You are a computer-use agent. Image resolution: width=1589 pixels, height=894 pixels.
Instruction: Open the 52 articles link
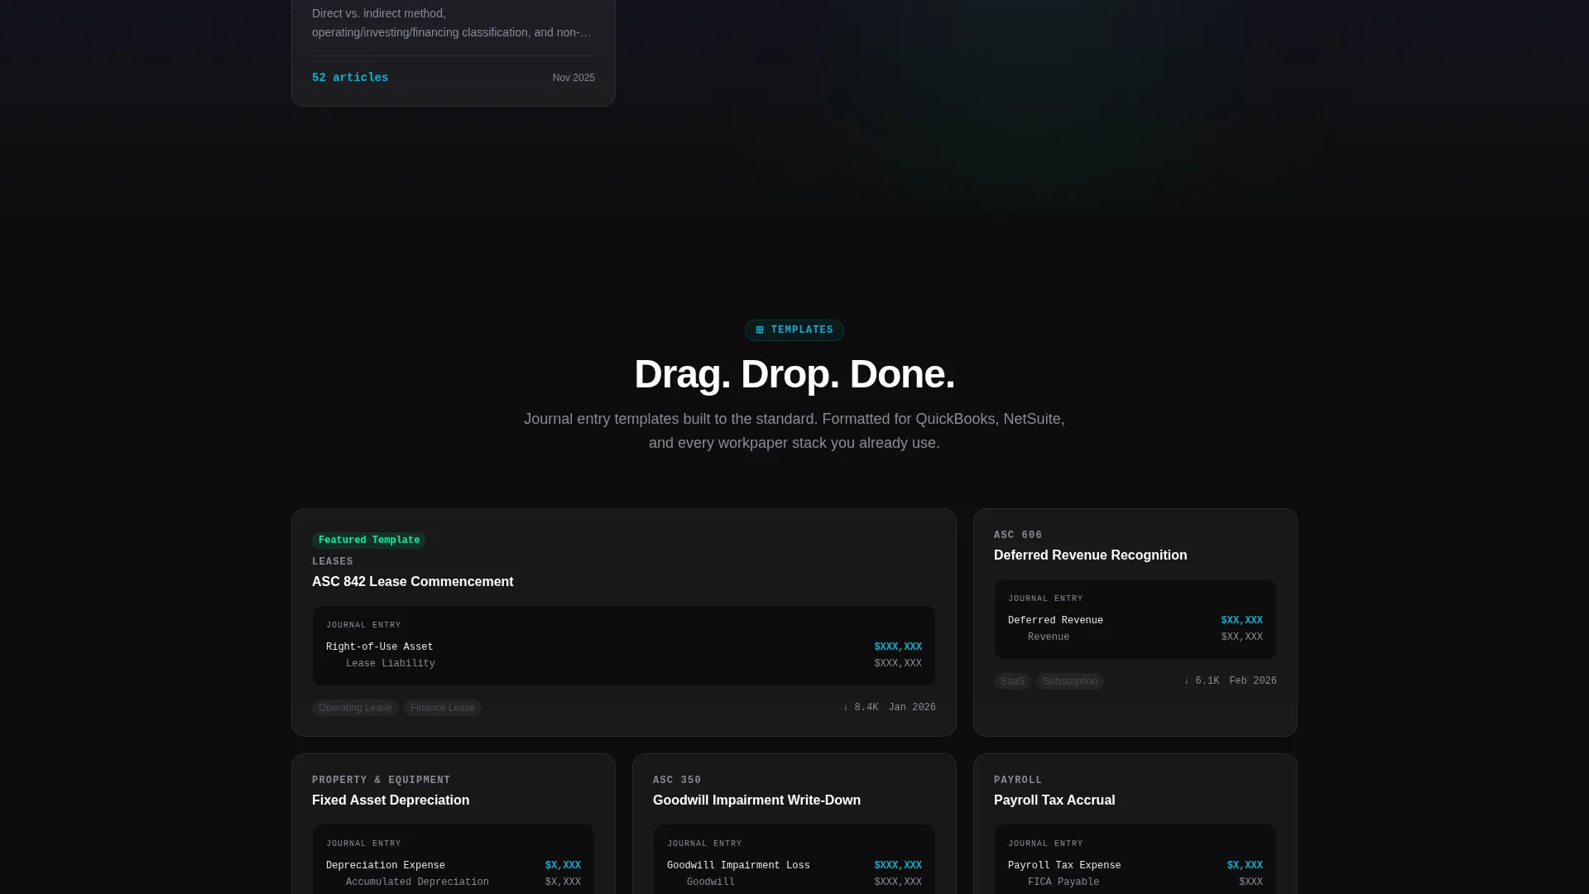(x=350, y=78)
